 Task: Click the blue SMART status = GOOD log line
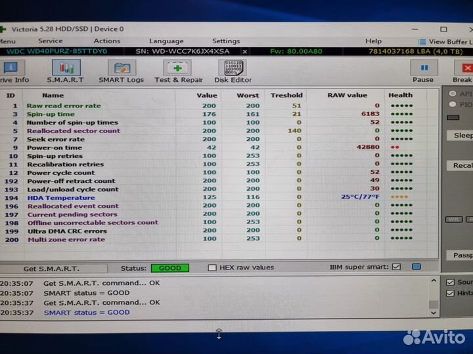pos(87,313)
